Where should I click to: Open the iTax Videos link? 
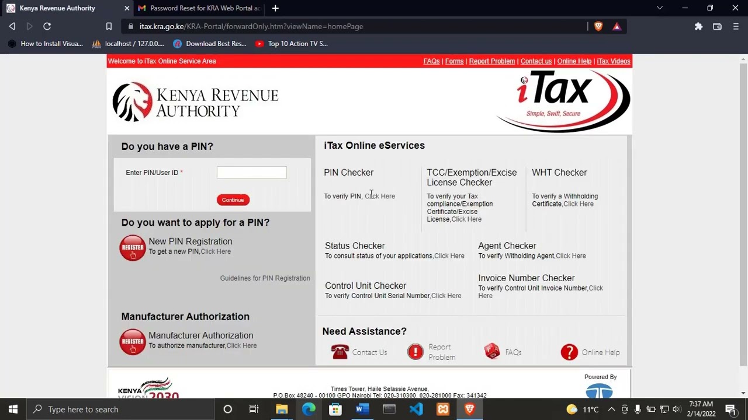click(613, 61)
